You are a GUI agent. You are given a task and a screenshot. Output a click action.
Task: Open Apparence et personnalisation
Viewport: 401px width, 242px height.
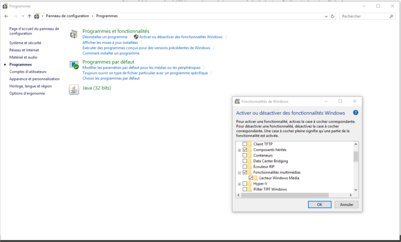tap(34, 79)
